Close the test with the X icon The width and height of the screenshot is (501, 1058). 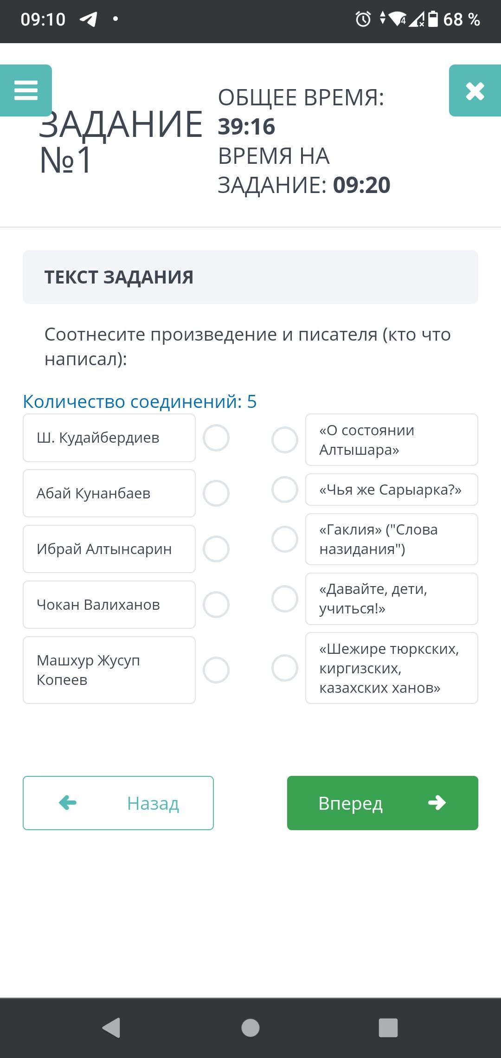point(475,90)
